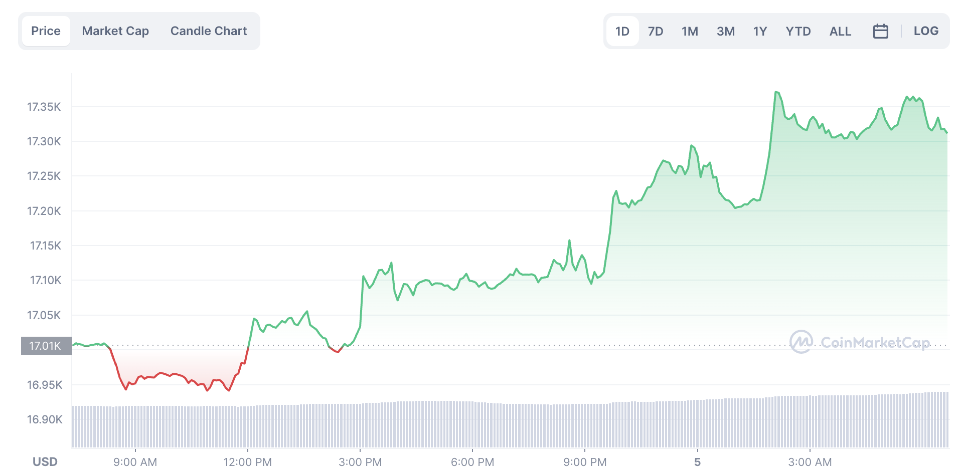Screen dimensions: 961x474
Task: Click the USD currency label
Action: [44, 461]
